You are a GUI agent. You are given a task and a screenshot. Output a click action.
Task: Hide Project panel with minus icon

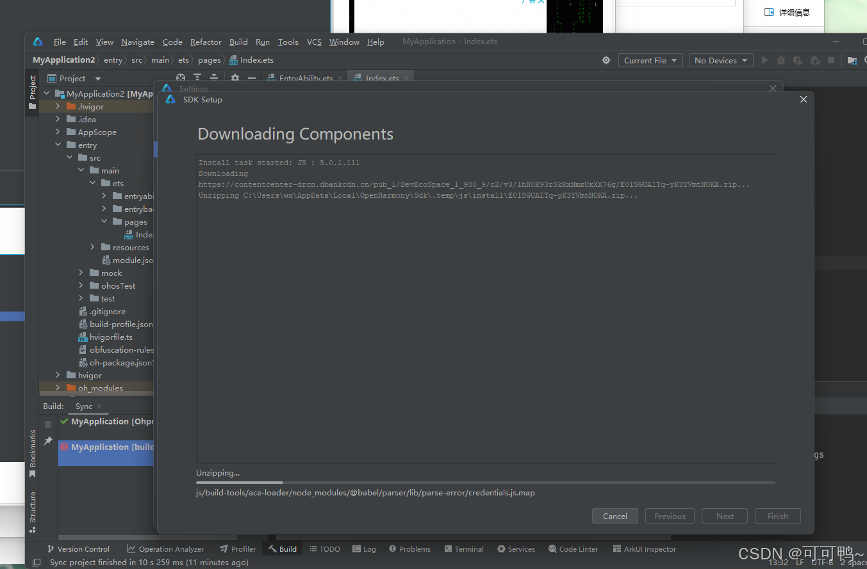click(x=252, y=78)
